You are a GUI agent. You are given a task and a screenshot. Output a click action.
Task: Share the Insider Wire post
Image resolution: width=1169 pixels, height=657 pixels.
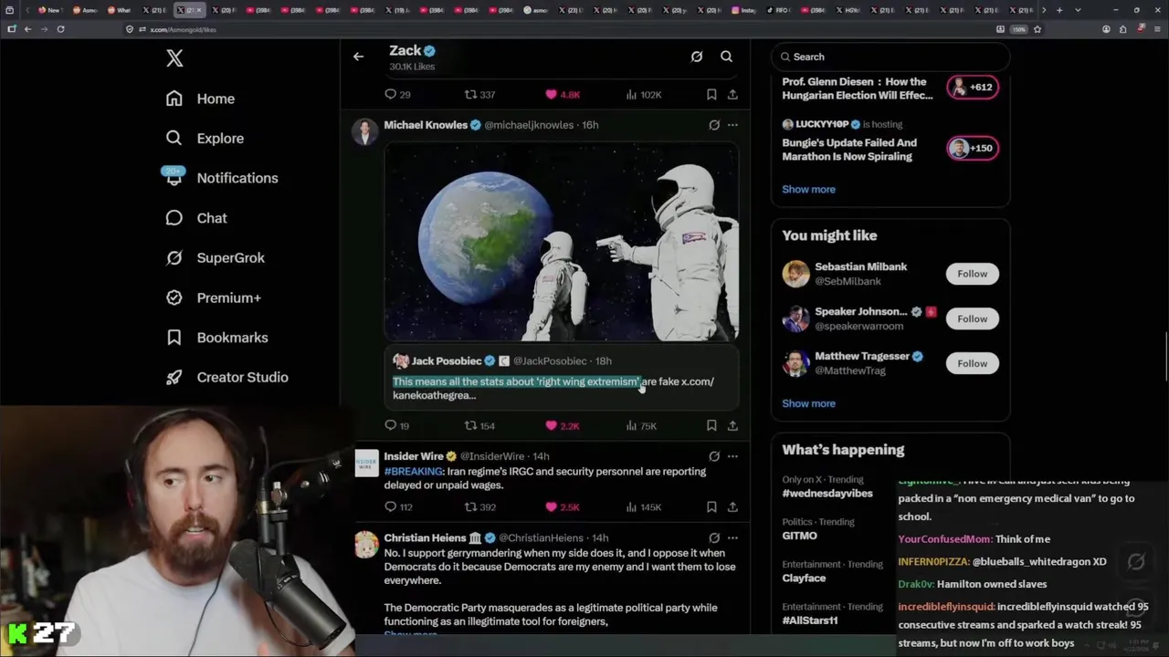point(732,506)
